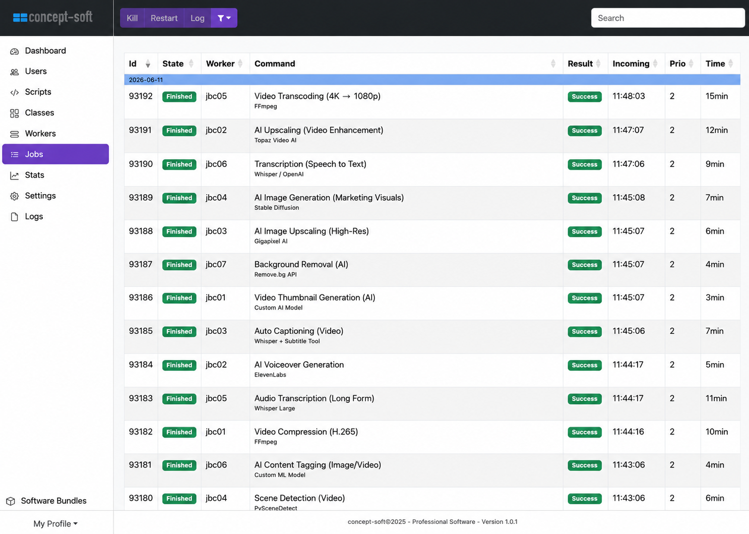Image resolution: width=749 pixels, height=534 pixels.
Task: Click Success badge for job 93183
Action: tap(584, 399)
